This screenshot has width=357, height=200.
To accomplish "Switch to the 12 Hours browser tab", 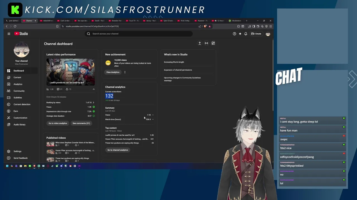I will click(x=219, y=21).
